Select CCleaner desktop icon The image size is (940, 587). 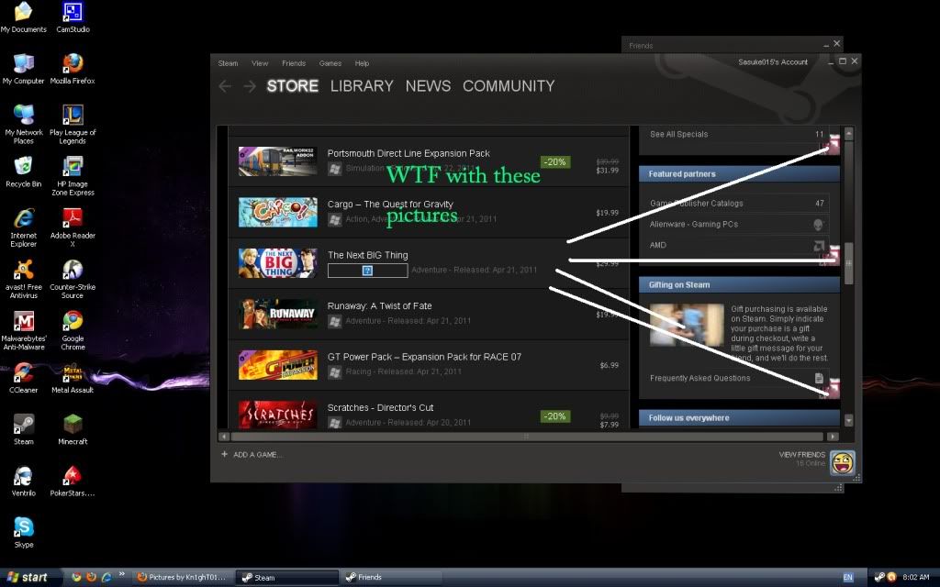[x=23, y=379]
